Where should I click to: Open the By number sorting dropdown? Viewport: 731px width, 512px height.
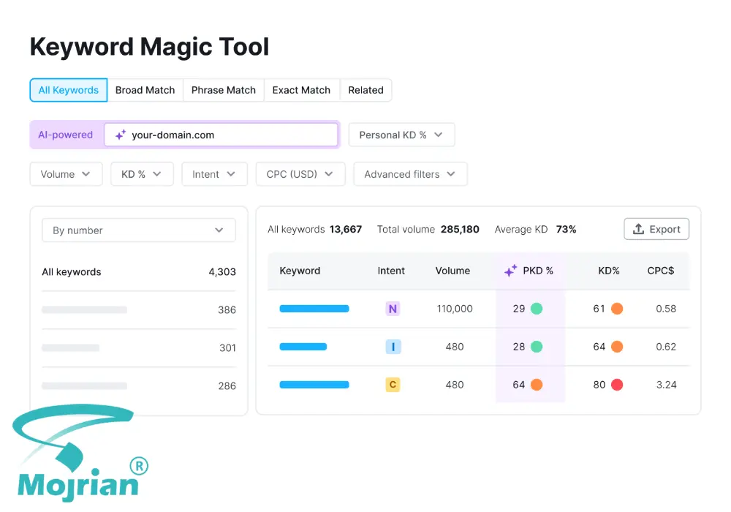point(138,230)
